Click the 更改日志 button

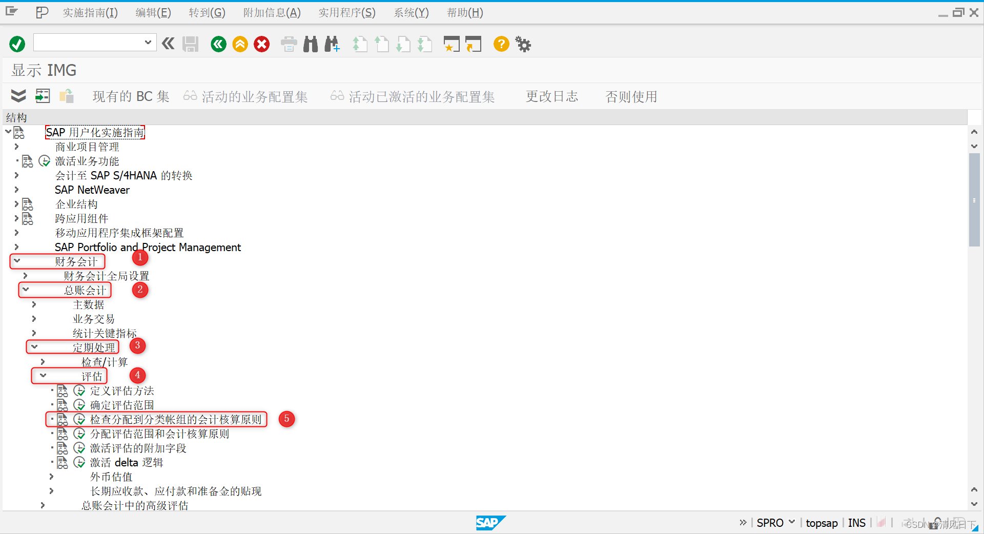click(x=552, y=96)
